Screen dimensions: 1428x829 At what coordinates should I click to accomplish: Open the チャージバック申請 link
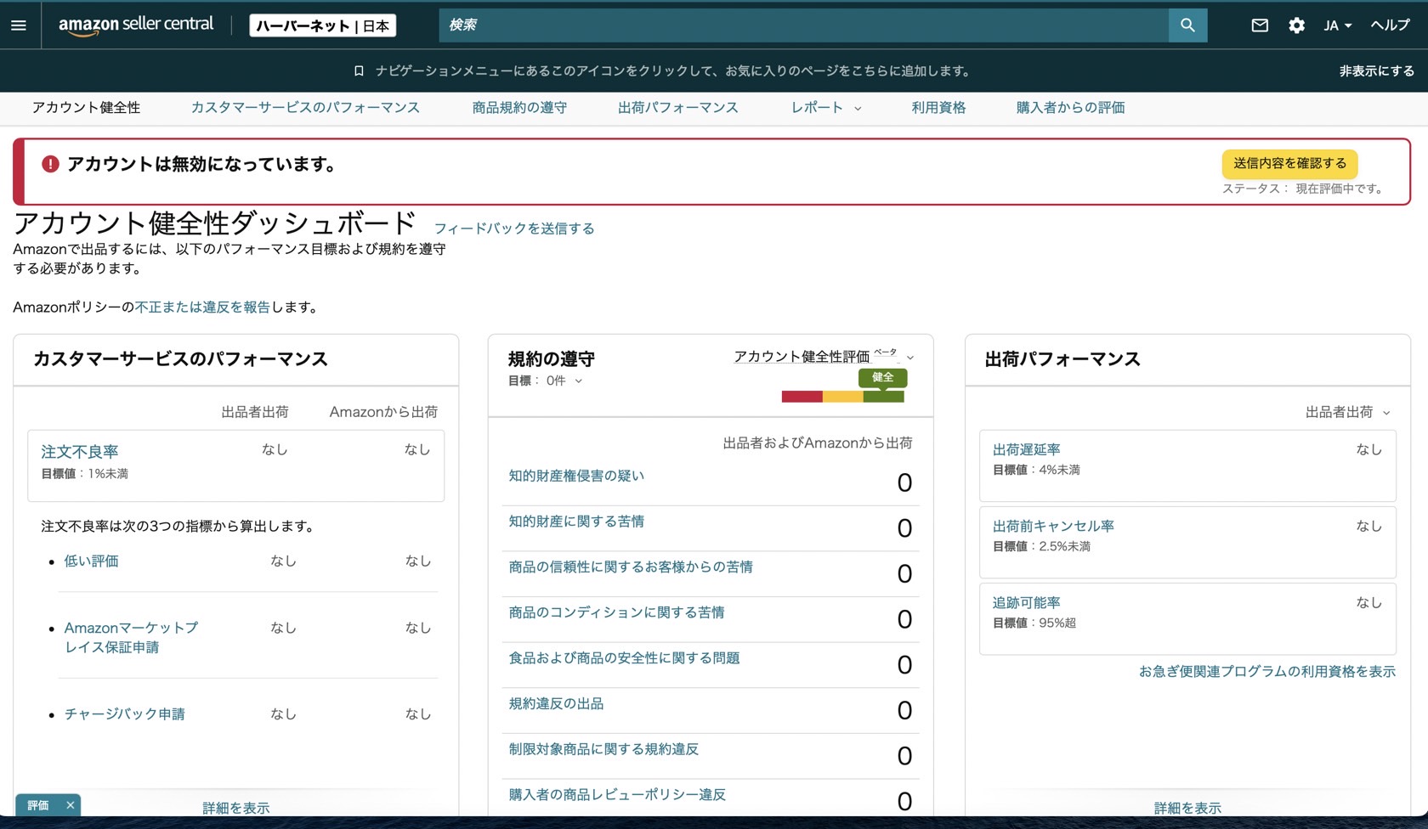click(124, 713)
